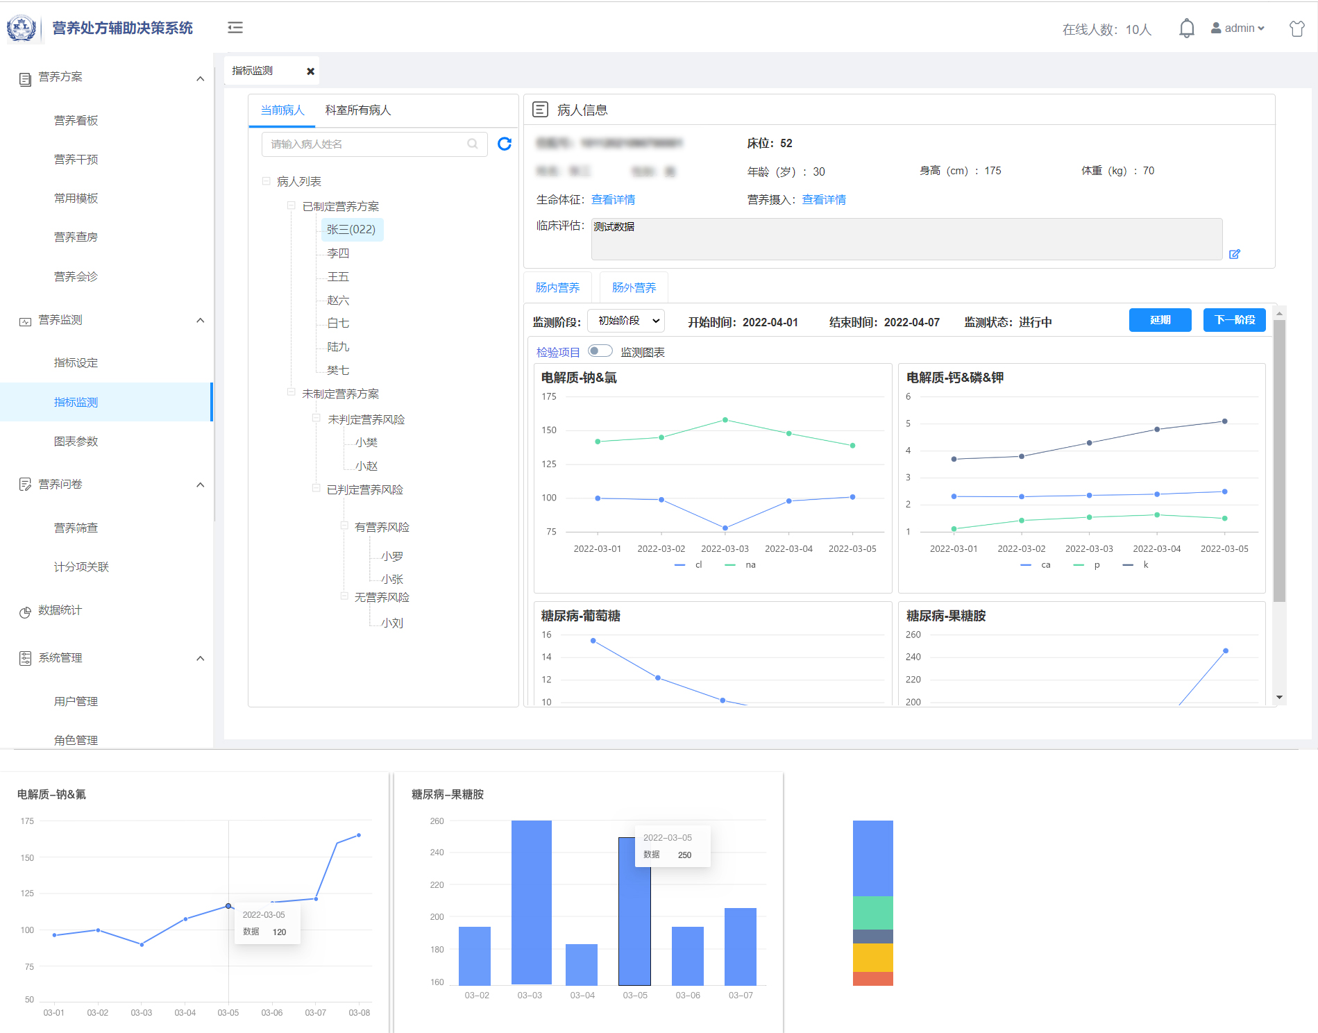Close the 指标监测 tab
The height and width of the screenshot is (1033, 1318).
[x=310, y=72]
